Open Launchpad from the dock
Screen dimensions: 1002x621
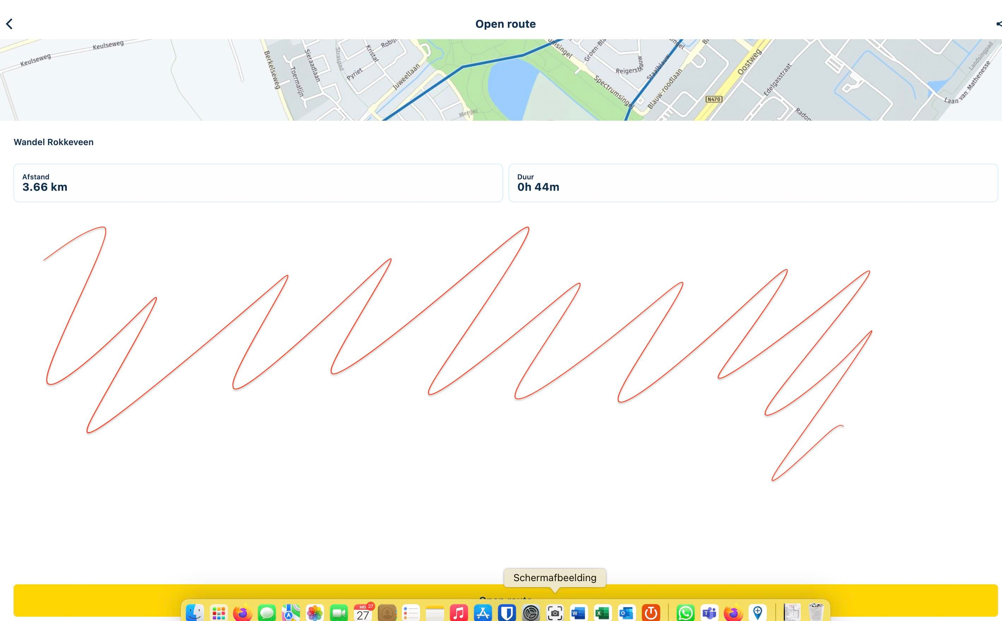(x=219, y=613)
